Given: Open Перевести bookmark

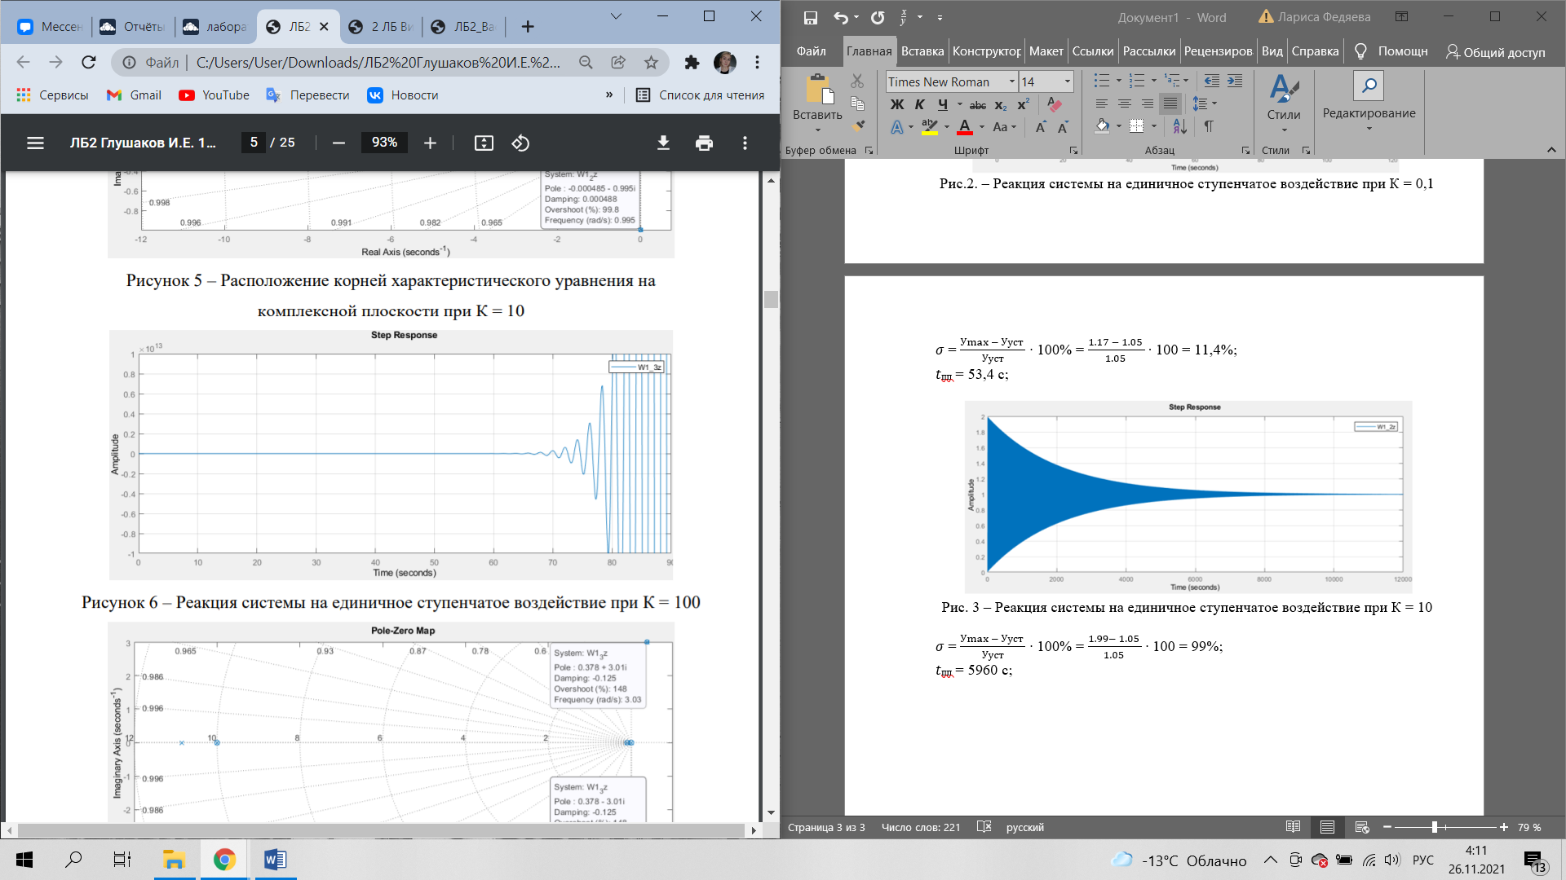Looking at the screenshot, I should click(307, 95).
